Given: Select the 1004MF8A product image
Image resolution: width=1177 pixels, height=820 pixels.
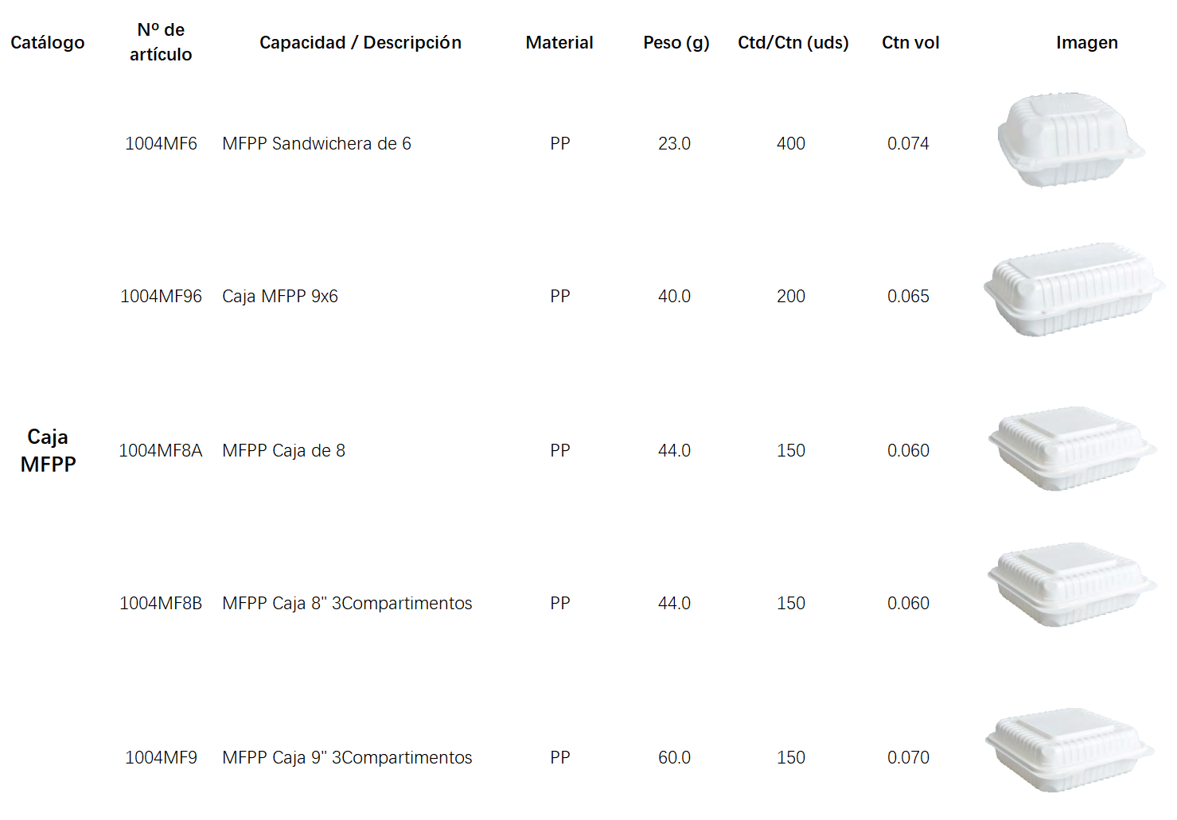Looking at the screenshot, I should pos(1072,449).
